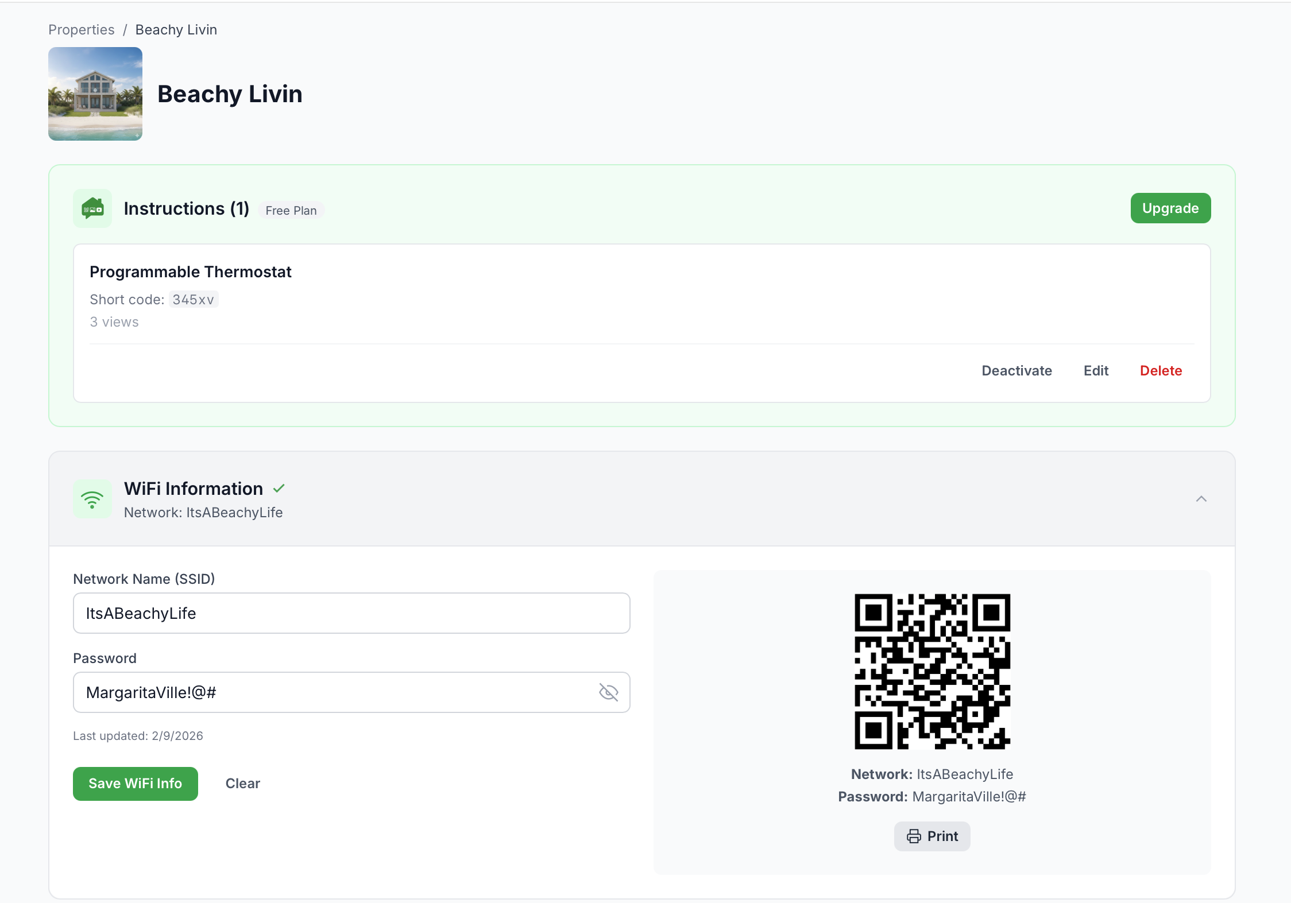Open the Beachy Livin property photo
This screenshot has height=903, width=1291.
[x=95, y=94]
